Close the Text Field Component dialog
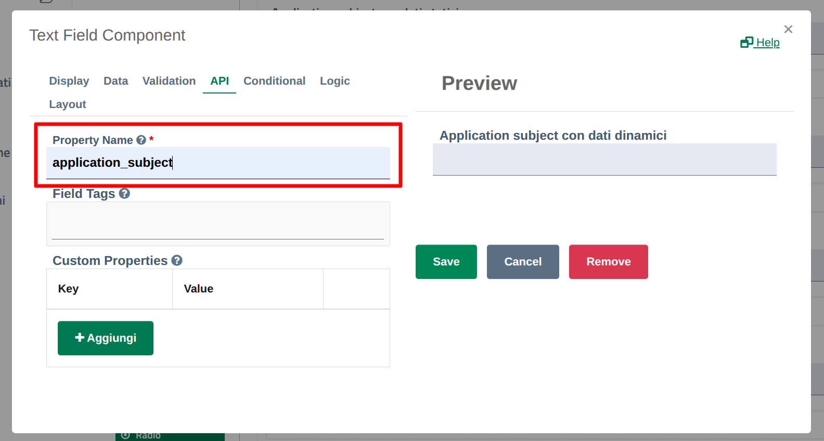This screenshot has height=441, width=824. [x=788, y=30]
